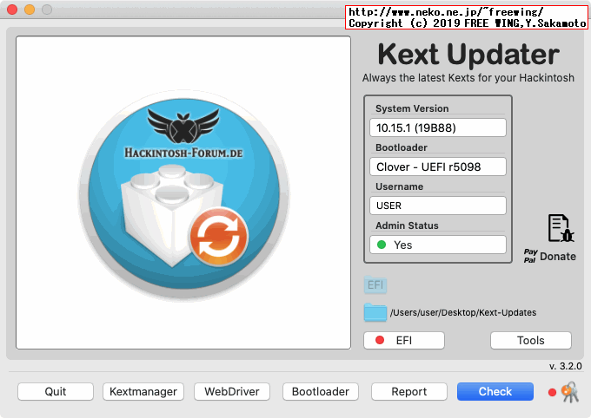Minimize window with the yellow button
The width and height of the screenshot is (591, 418).
(x=30, y=10)
